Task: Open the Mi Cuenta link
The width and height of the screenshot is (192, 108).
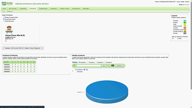Action: coord(186,5)
